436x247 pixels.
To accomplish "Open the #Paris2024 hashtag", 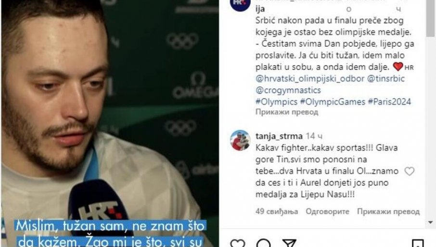I will click(x=389, y=102).
